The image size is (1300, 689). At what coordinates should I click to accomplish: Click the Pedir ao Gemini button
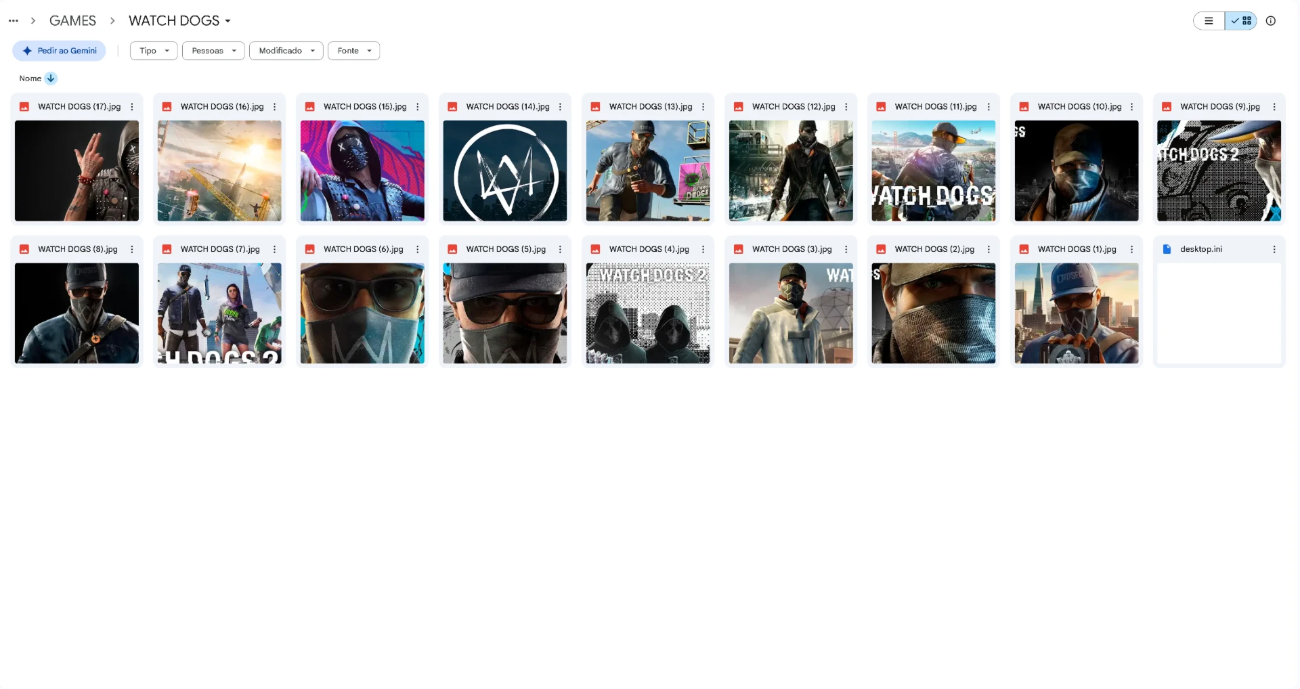click(x=59, y=51)
